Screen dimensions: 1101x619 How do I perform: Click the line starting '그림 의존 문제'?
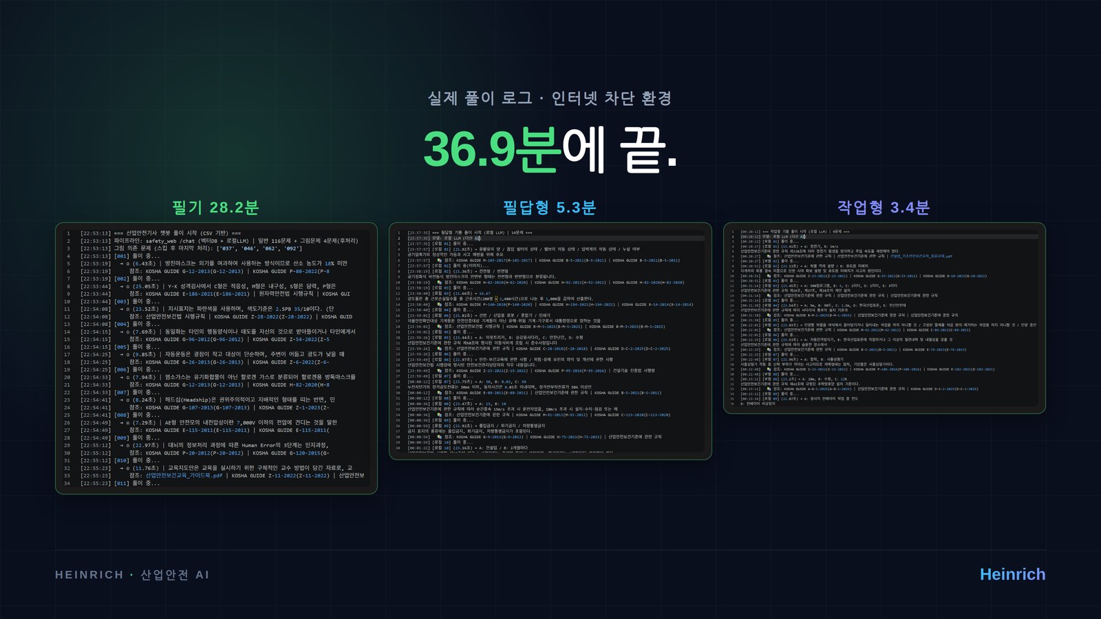point(191,248)
